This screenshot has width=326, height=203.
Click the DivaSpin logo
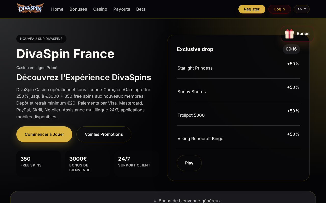[x=30, y=8]
